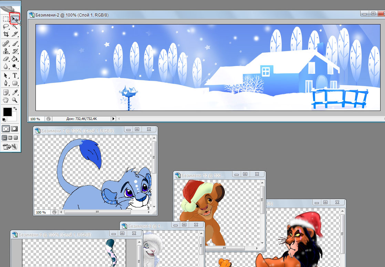Select the Rectangular Marquee tool
The width and height of the screenshot is (385, 267).
point(6,19)
